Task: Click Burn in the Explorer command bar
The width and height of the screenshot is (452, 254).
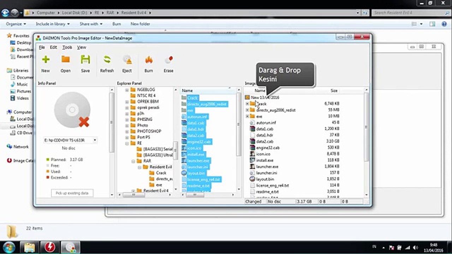Action: [117, 24]
